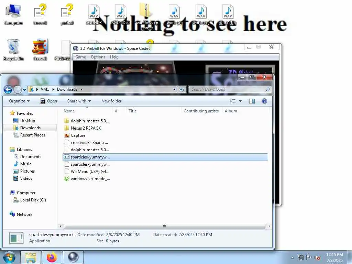Click Firefox taskbar icon
Viewport: 352px width, 264px height.
(52, 257)
